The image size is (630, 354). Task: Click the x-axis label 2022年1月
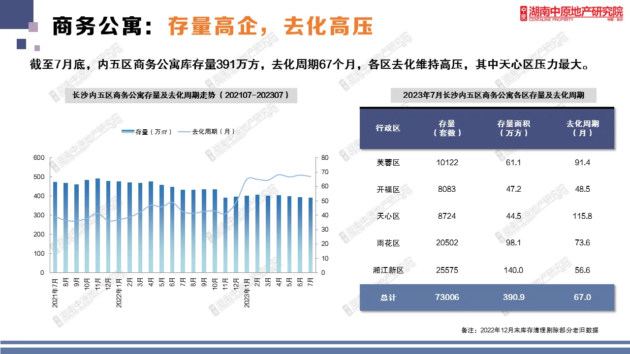click(119, 292)
